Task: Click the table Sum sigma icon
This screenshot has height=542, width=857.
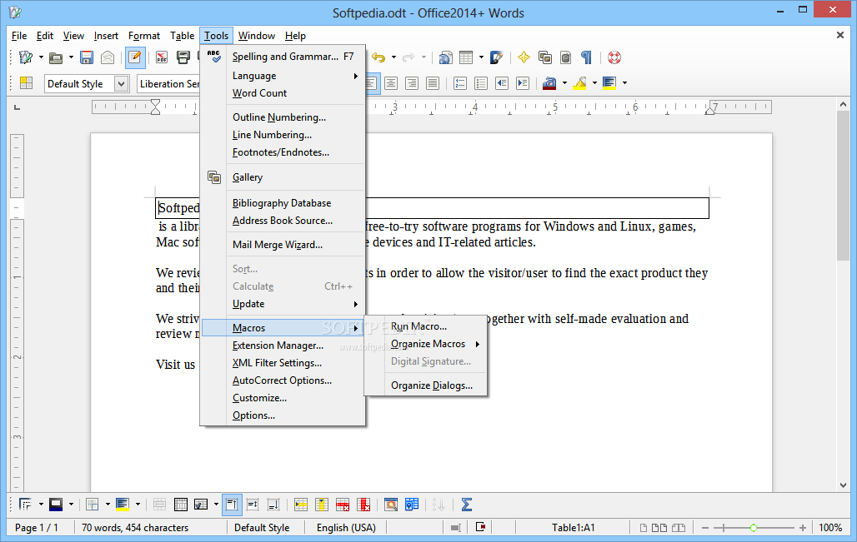Action: pyautogui.click(x=466, y=505)
